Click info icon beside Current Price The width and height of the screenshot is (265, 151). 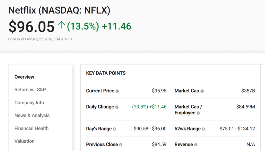(x=117, y=91)
